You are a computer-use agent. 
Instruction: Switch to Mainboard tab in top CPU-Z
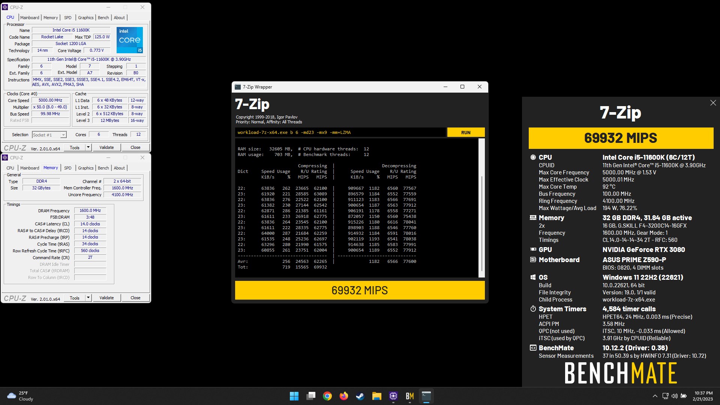point(30,18)
